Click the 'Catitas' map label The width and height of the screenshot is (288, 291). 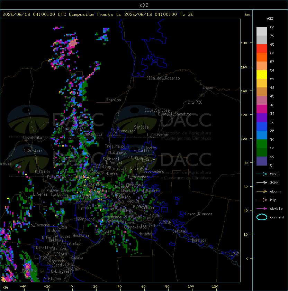point(180,231)
